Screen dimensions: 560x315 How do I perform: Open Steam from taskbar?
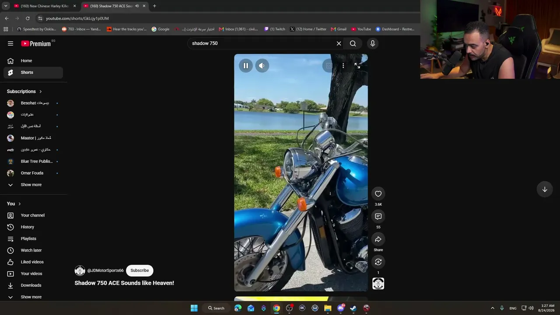click(353, 308)
